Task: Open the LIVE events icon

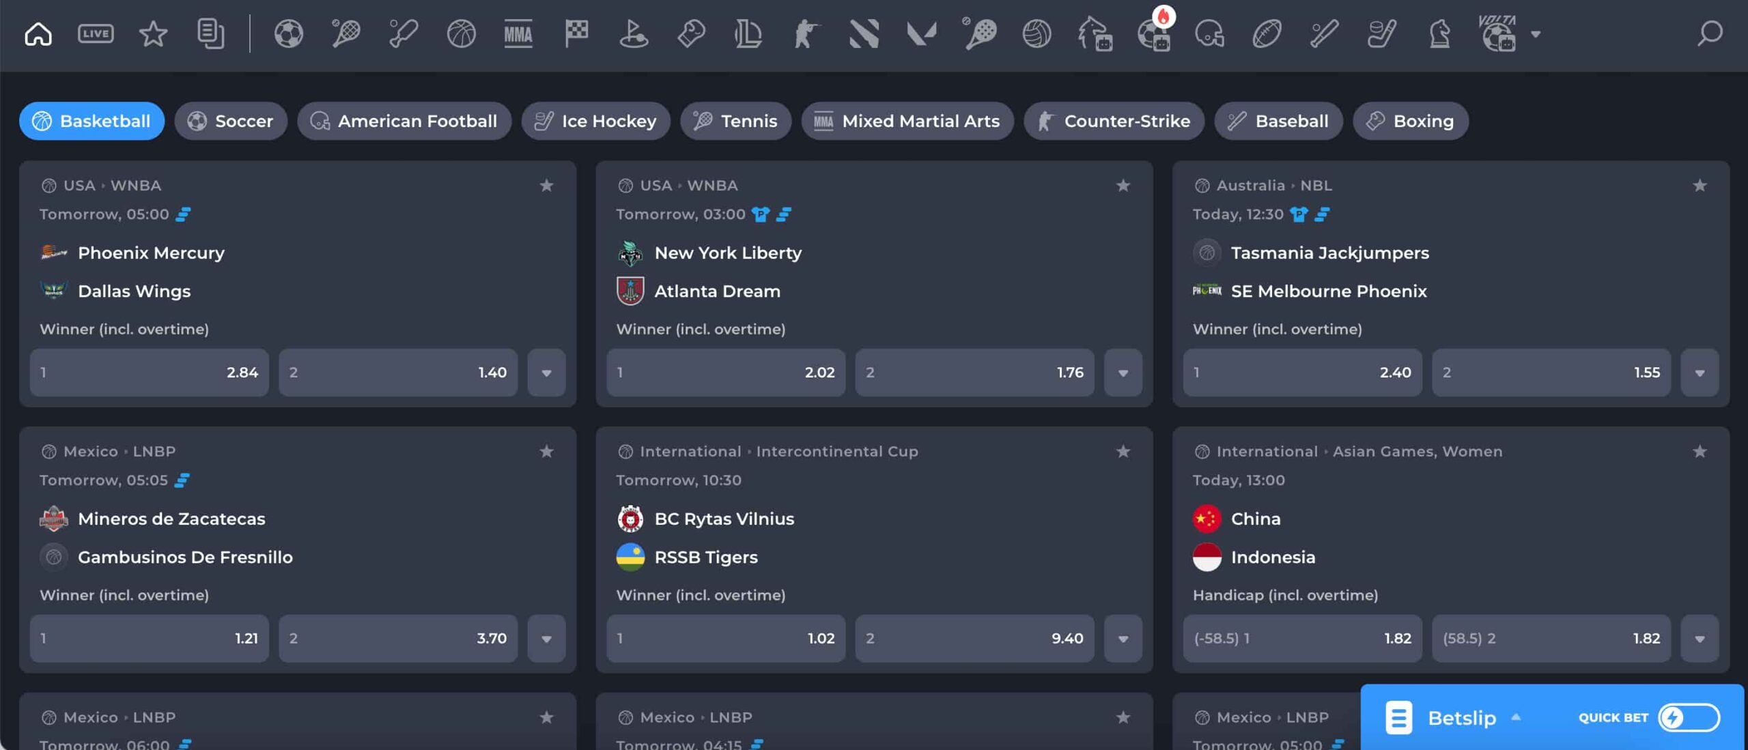Action: coord(96,33)
